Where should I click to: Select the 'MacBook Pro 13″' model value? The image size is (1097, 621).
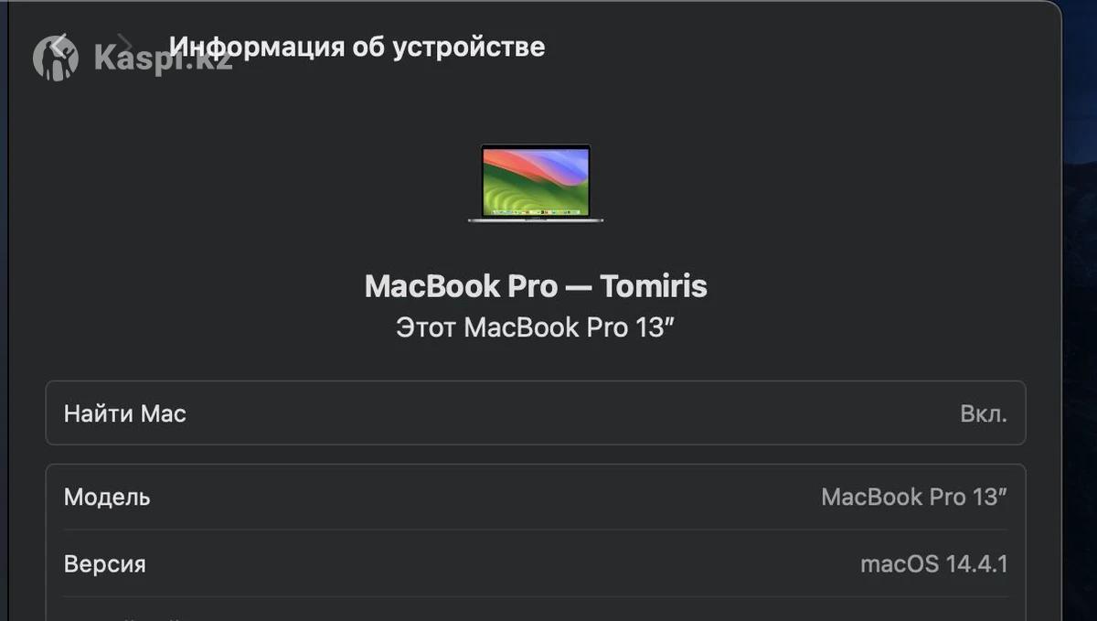point(914,498)
